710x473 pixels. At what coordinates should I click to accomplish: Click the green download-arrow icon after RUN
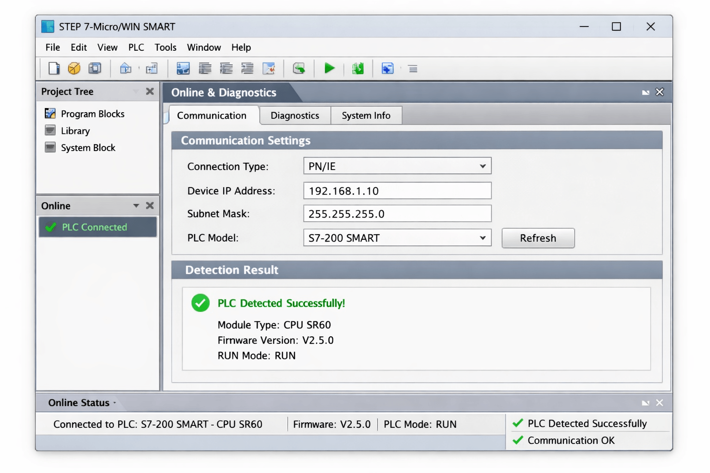[358, 68]
